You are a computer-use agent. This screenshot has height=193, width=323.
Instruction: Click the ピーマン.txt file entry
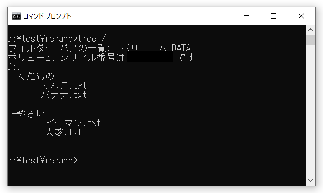(73, 123)
